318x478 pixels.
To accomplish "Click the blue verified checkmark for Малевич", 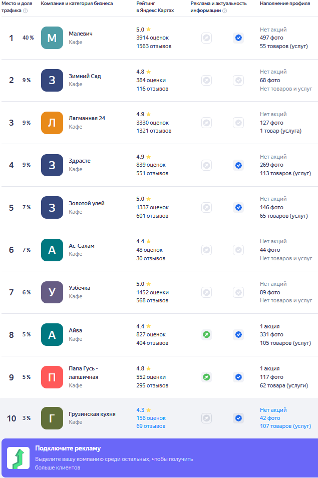I will pyautogui.click(x=238, y=38).
